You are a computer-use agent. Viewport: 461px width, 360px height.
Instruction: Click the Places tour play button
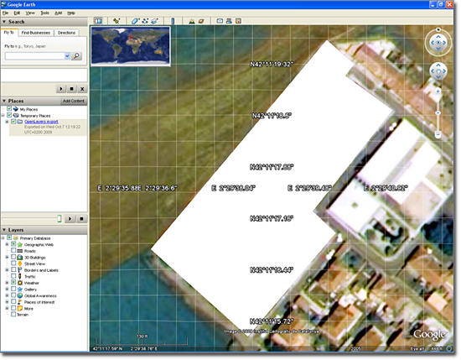pyautogui.click(x=70, y=219)
